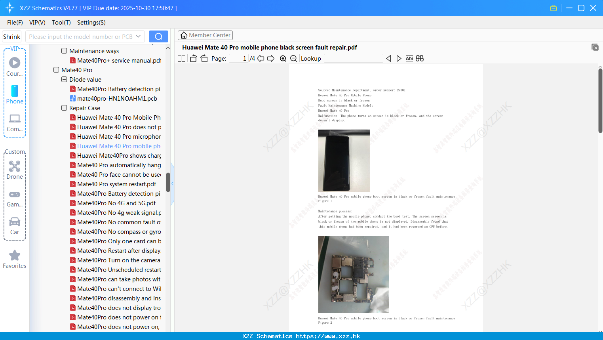Open Huawei Mate 40 Pro microphone file

(x=115, y=136)
